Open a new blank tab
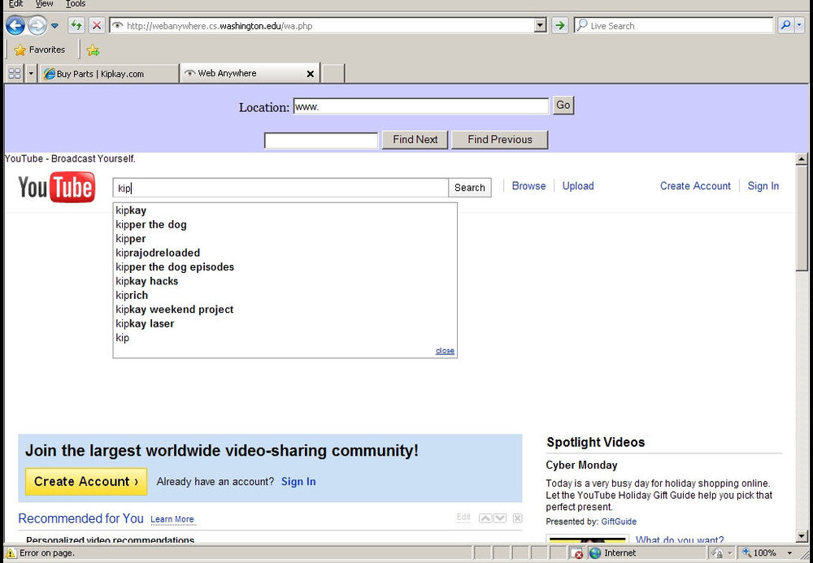Viewport: 813px width, 563px height. tap(333, 74)
